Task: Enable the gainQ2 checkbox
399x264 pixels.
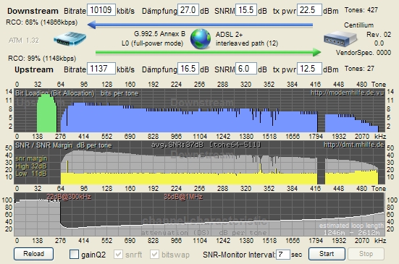Action: (x=74, y=254)
